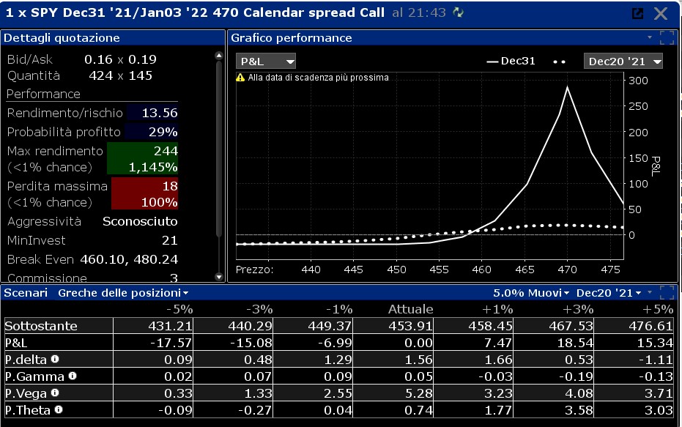
Task: Select the Scenari tab label
Action: (26, 293)
